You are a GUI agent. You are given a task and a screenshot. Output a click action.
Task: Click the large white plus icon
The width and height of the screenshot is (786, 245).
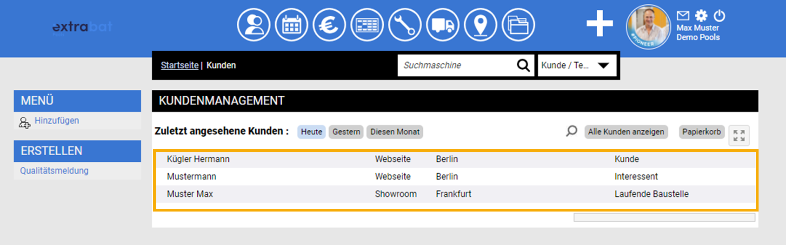599,23
